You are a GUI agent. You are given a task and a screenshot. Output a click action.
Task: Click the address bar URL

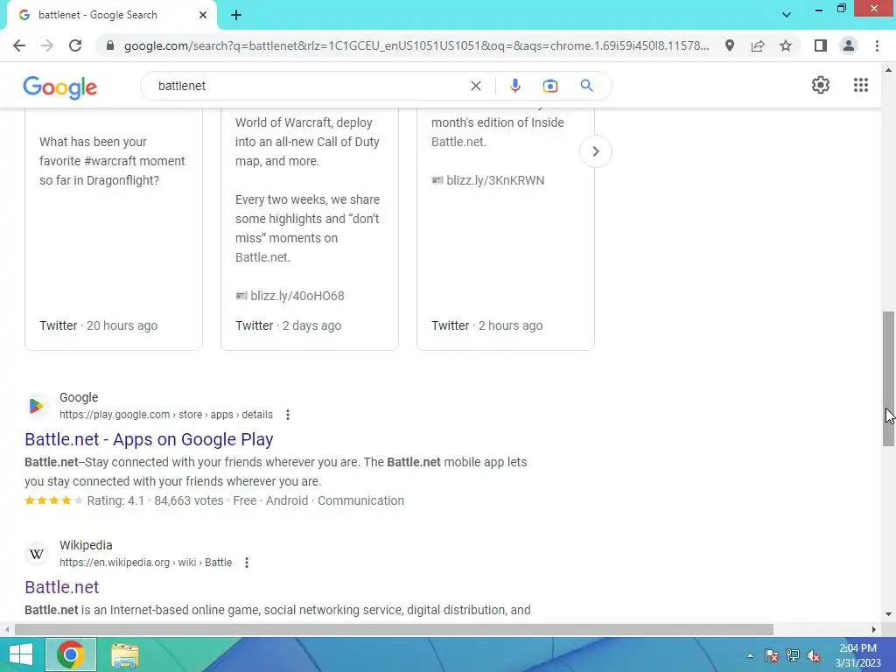point(416,45)
